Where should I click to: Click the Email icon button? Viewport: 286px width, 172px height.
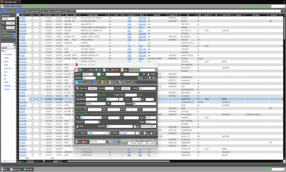(137, 126)
